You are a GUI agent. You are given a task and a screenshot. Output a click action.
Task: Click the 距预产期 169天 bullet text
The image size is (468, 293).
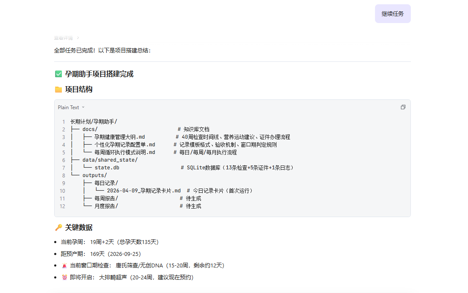pyautogui.click(x=101, y=254)
